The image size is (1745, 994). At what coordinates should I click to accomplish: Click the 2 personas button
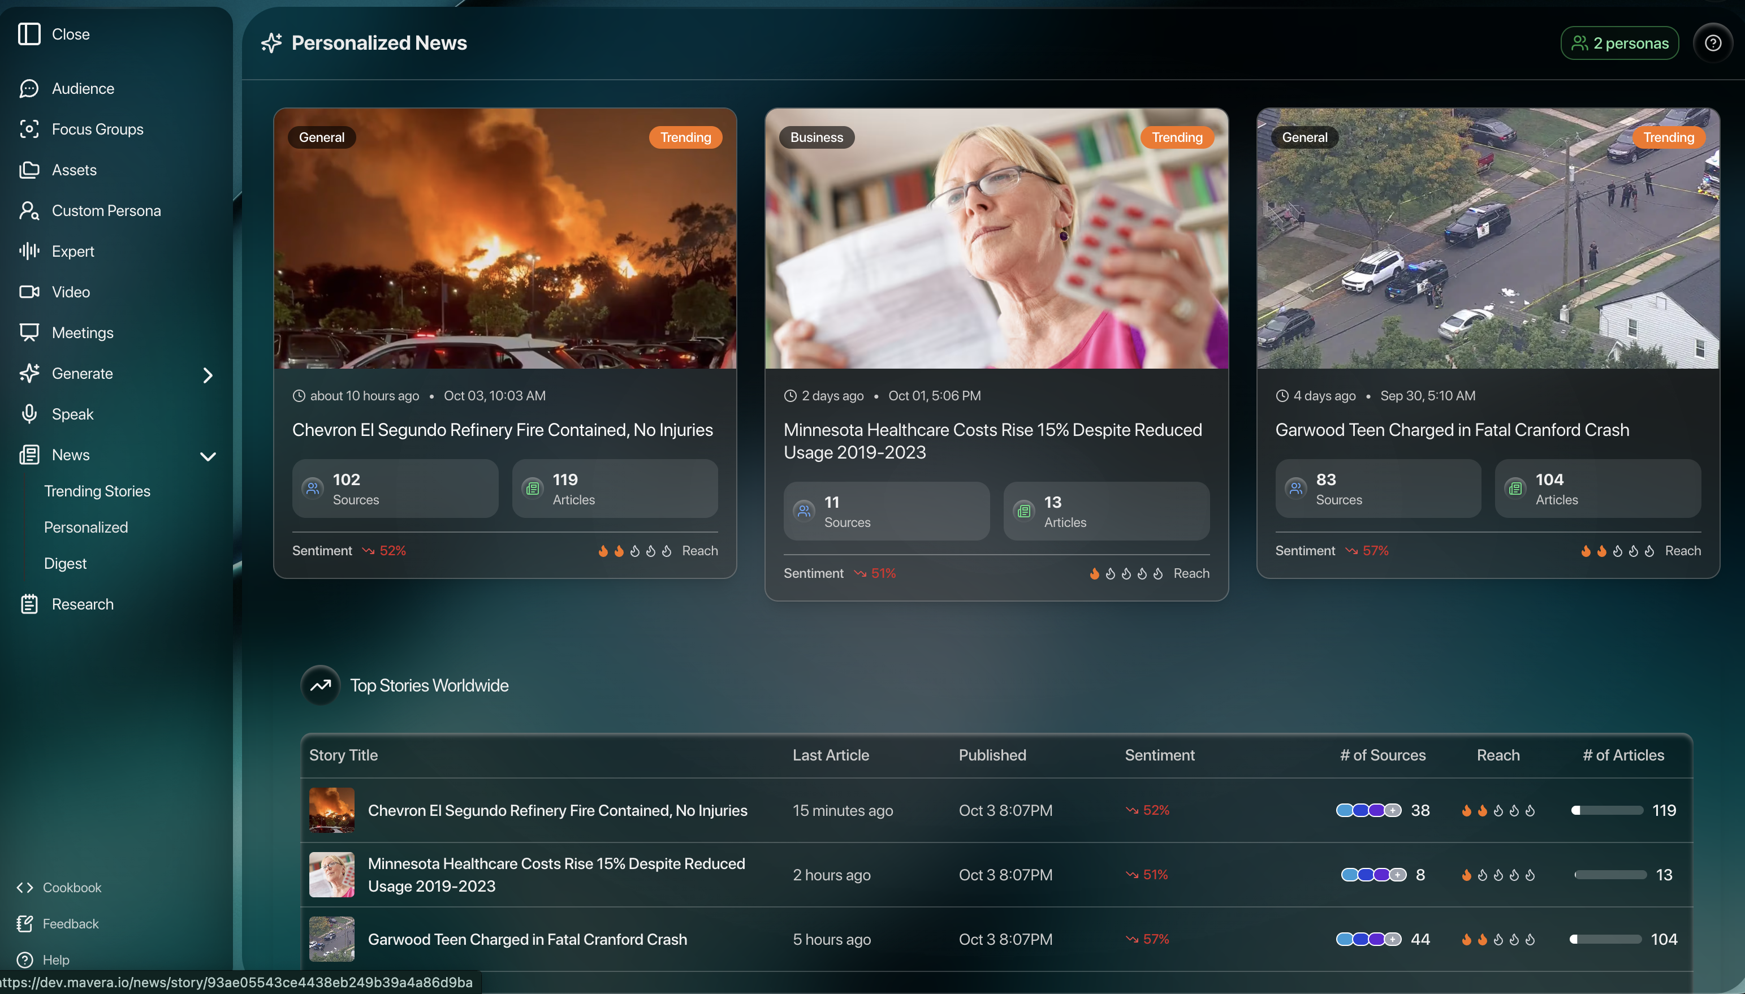pos(1619,42)
